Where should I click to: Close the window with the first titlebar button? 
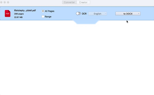(1, 2)
